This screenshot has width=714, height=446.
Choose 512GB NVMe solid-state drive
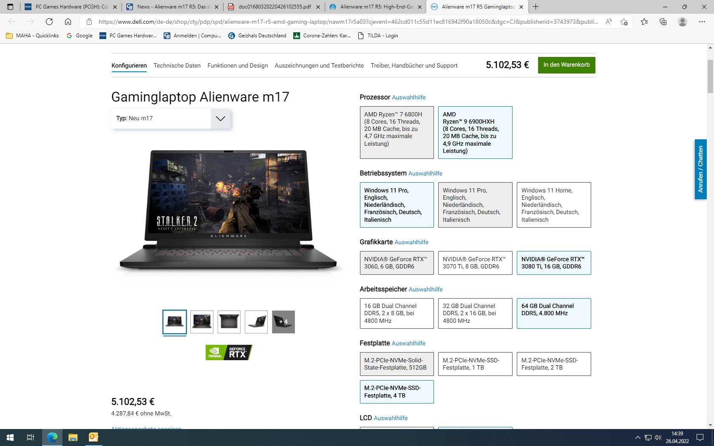point(397,364)
